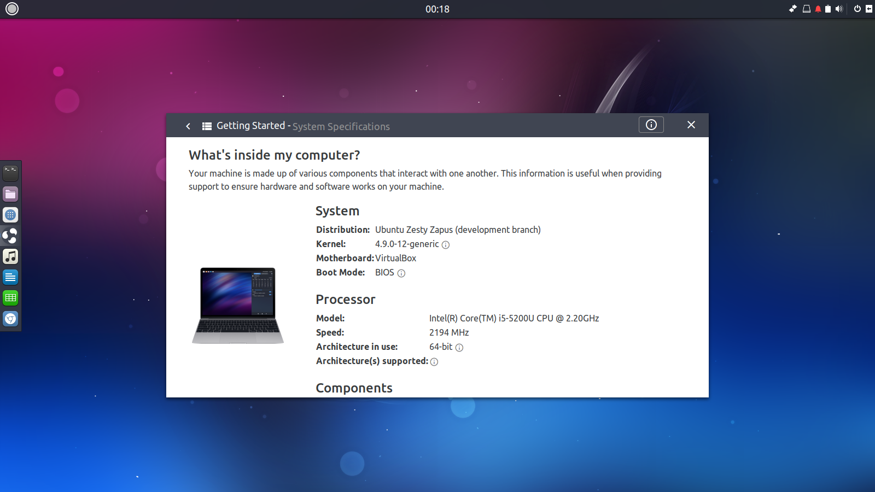Select the Budgie Welcome swirl dock icon
Viewport: 875px width, 492px height.
[x=10, y=236]
